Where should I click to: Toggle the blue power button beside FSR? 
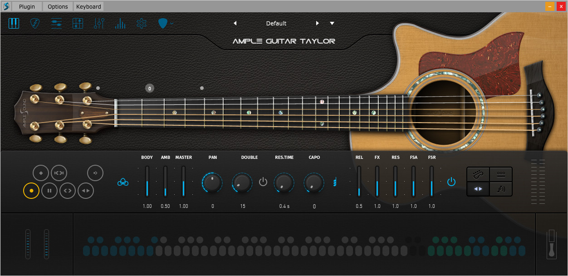click(x=451, y=182)
